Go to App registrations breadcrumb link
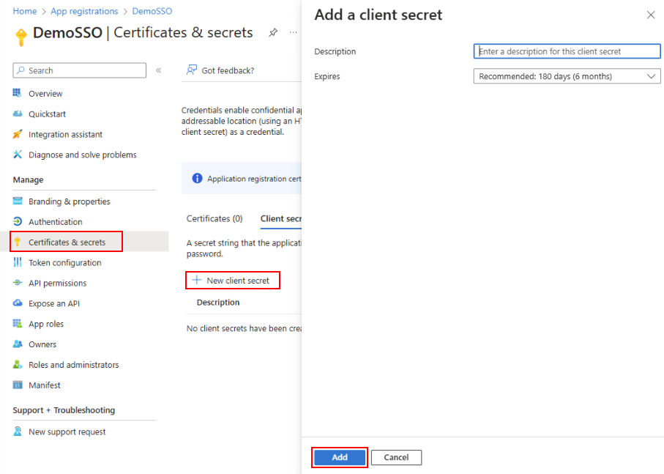Viewport: 664px width, 474px height. pos(84,11)
